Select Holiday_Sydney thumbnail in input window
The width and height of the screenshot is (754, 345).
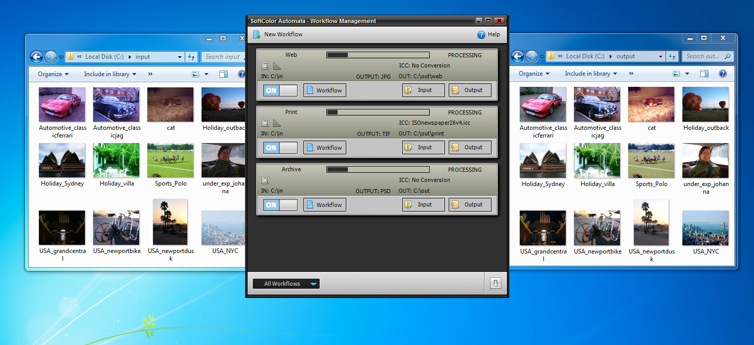click(62, 160)
